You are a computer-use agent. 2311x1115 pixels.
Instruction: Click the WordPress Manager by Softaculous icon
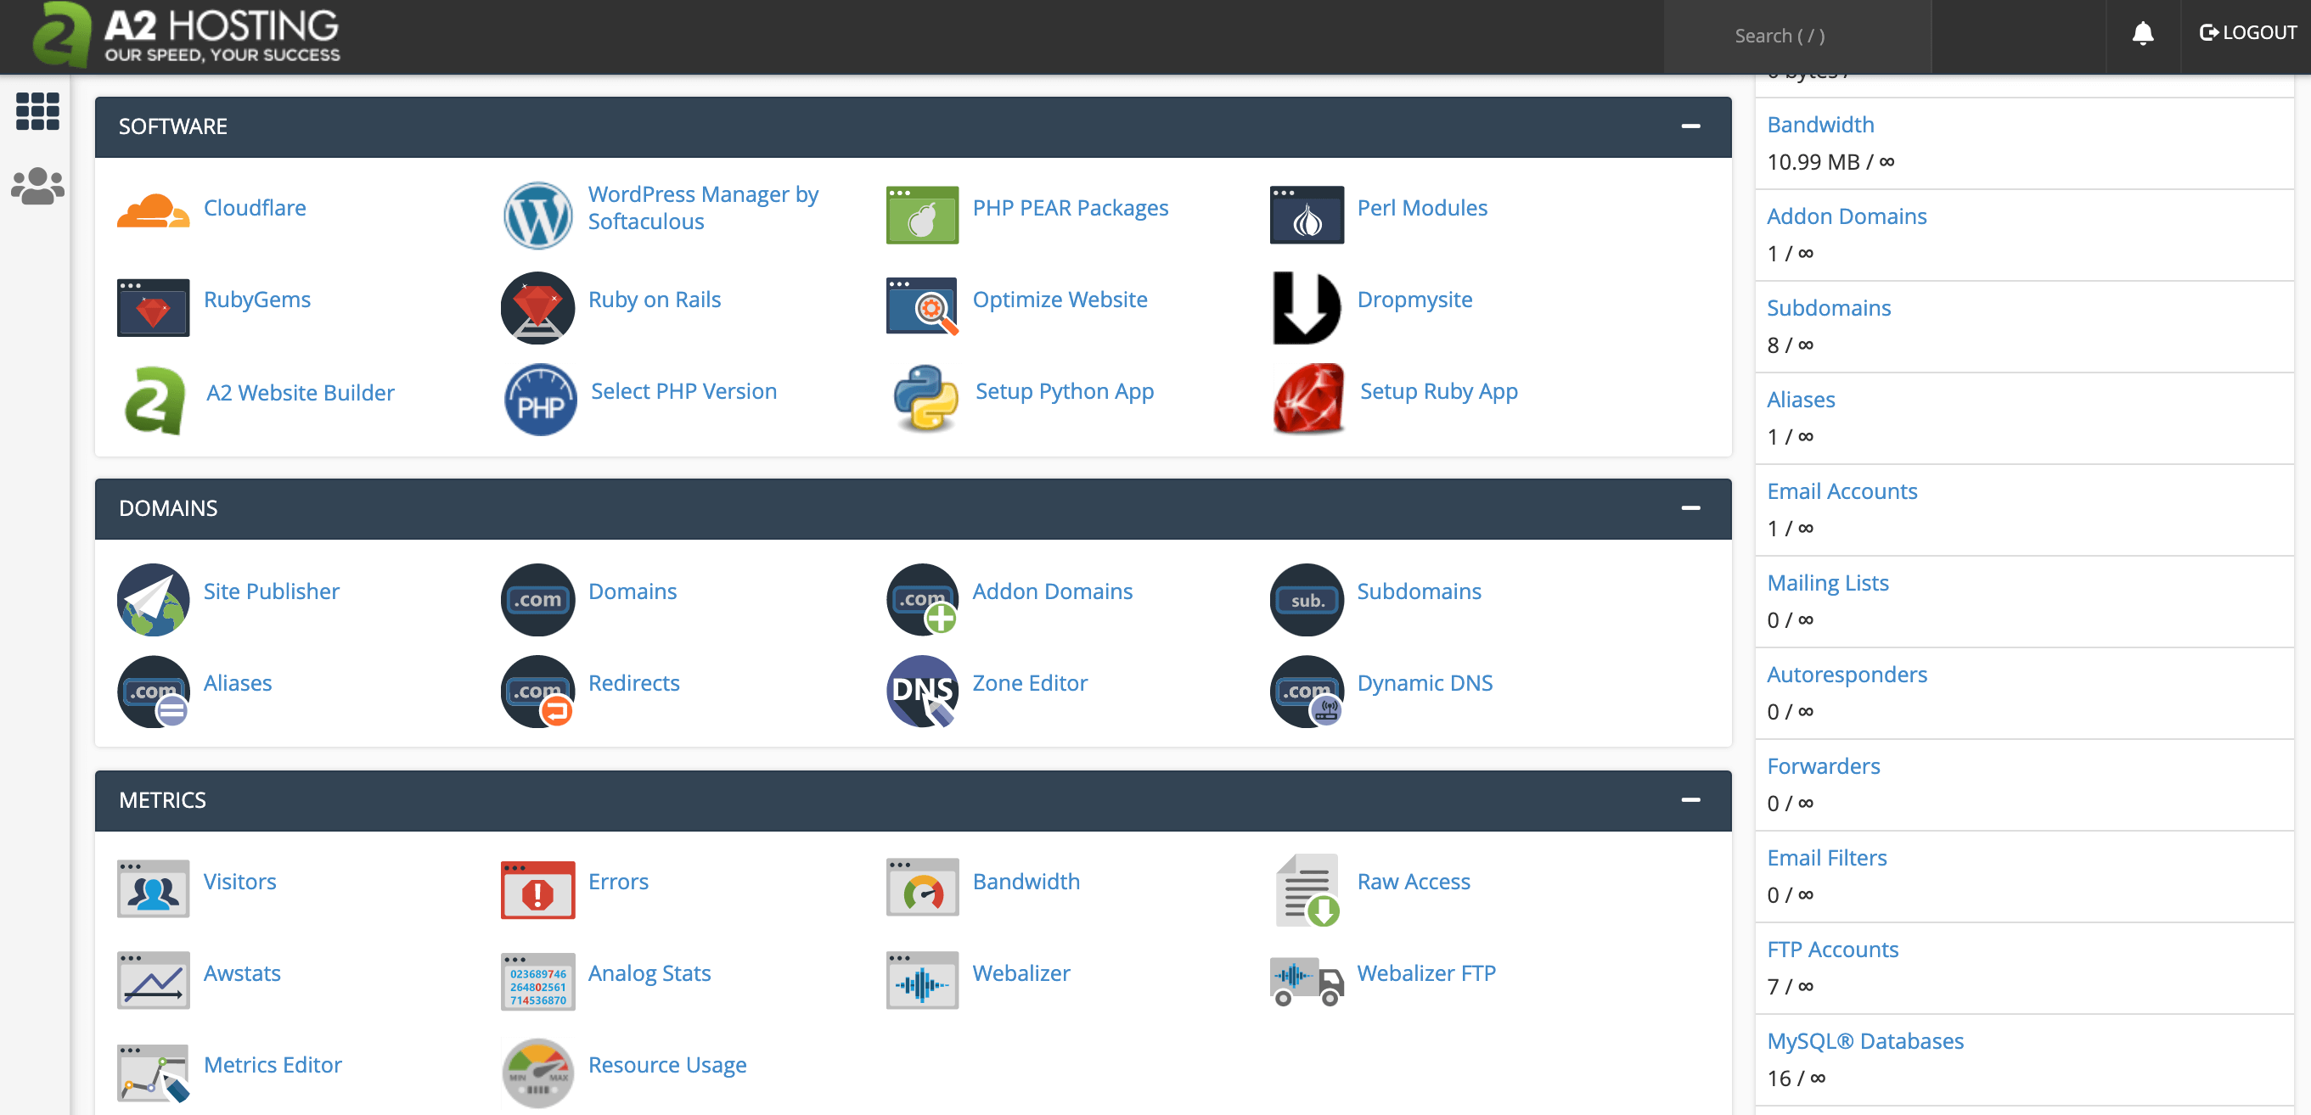tap(537, 216)
